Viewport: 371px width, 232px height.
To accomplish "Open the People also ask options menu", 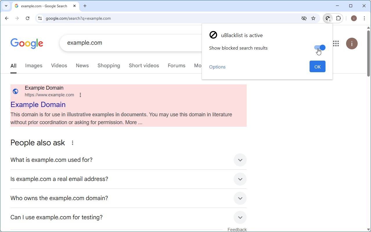I will (72, 143).
